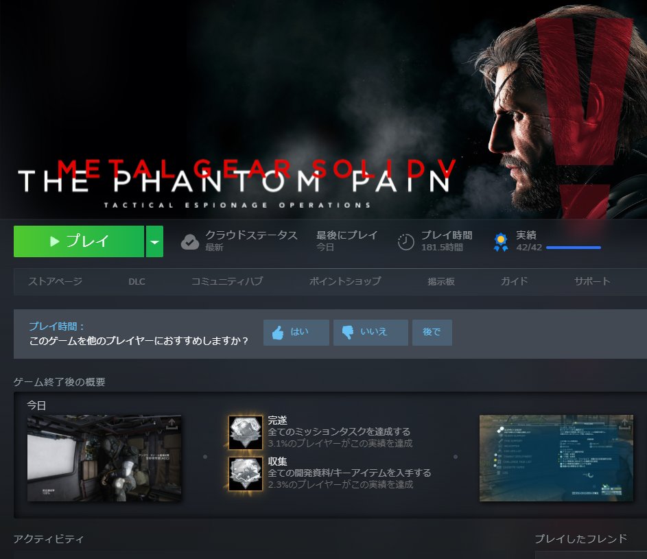Screen dimensions: 647x559
Task: Click the ゲーム終了後の概要 heading
Action: [x=59, y=381]
